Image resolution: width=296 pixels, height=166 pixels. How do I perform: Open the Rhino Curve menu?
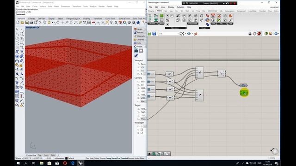click(35, 6)
